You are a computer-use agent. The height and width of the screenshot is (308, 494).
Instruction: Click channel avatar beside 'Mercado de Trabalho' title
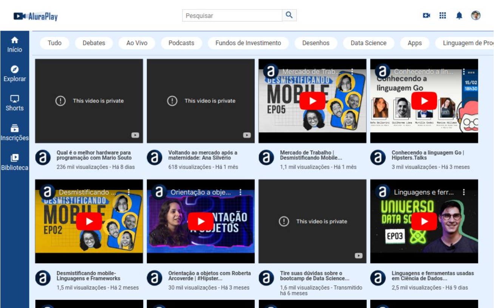click(266, 158)
